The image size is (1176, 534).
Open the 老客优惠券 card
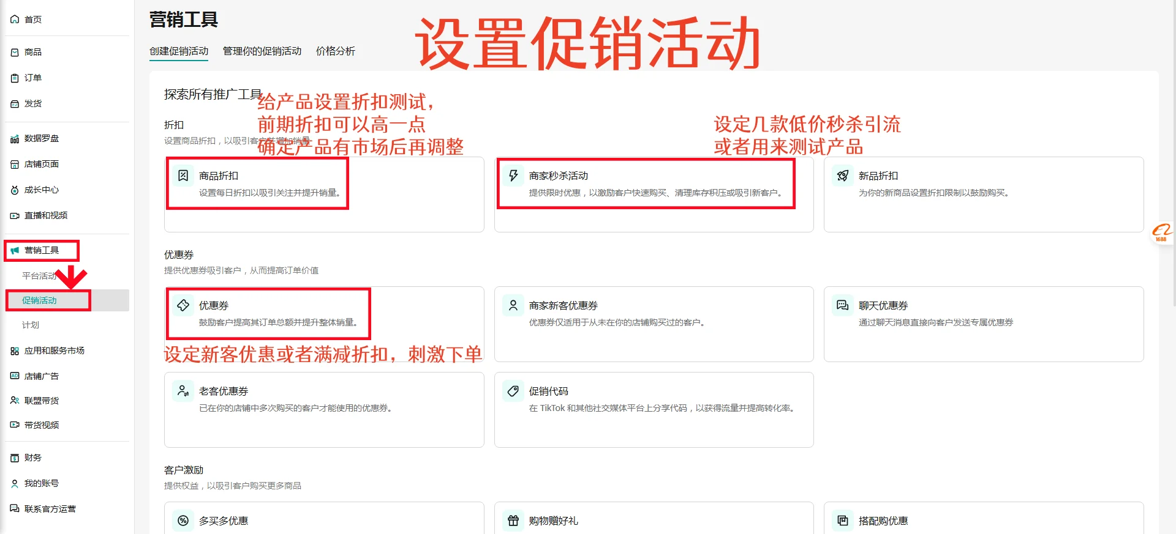tap(323, 409)
